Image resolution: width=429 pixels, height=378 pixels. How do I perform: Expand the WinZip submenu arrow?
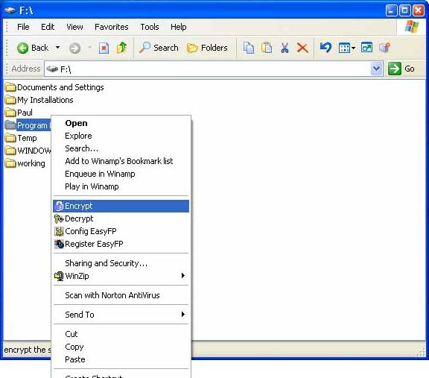tap(183, 276)
